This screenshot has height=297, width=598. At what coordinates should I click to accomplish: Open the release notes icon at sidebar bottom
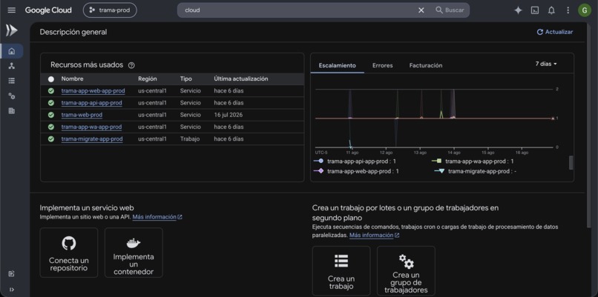pyautogui.click(x=11, y=273)
